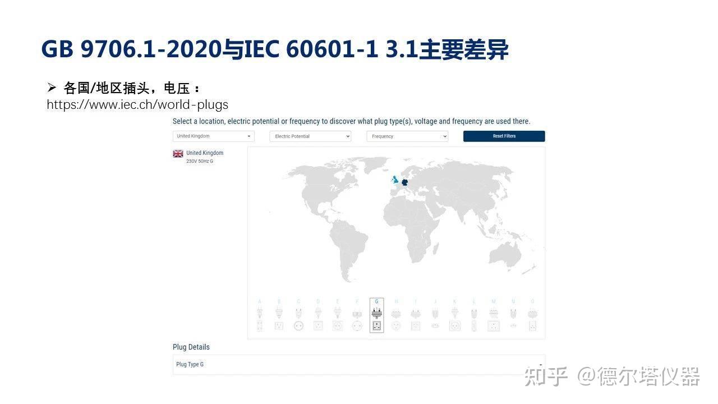Click the United Kingdom flag icon

(x=178, y=153)
